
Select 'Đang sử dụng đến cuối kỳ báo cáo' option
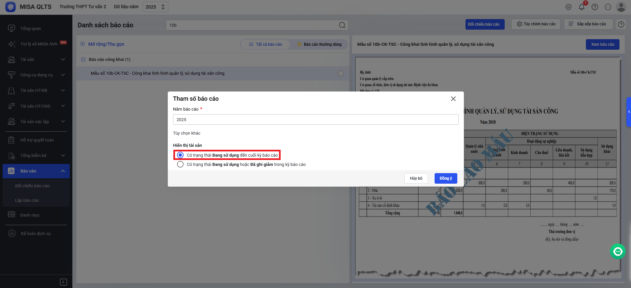point(180,155)
